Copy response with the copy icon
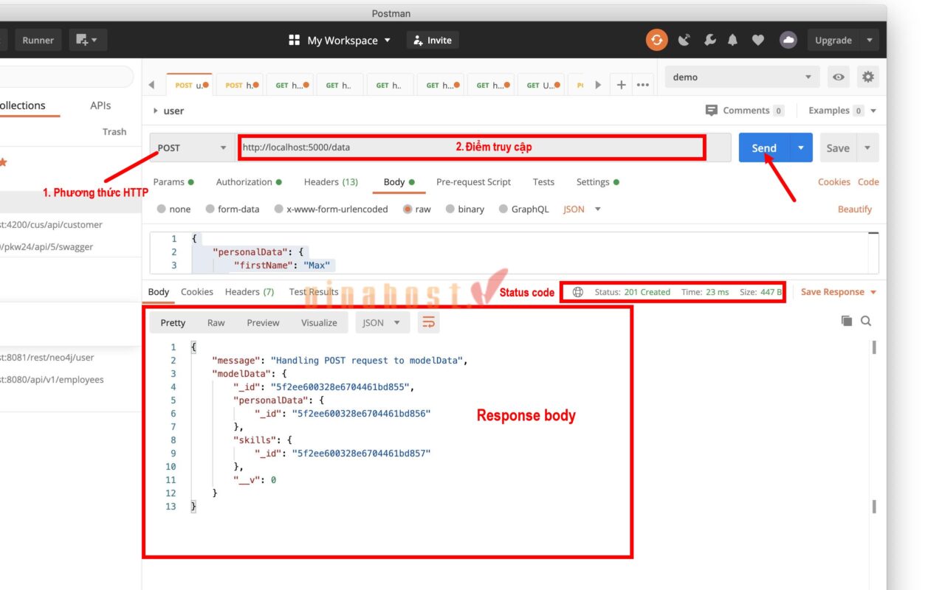The height and width of the screenshot is (590, 928). pos(847,321)
